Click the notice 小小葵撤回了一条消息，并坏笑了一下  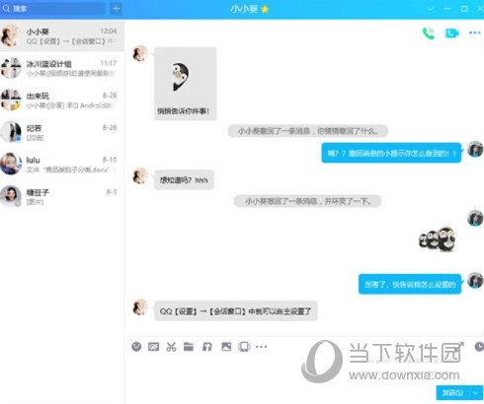click(x=307, y=201)
